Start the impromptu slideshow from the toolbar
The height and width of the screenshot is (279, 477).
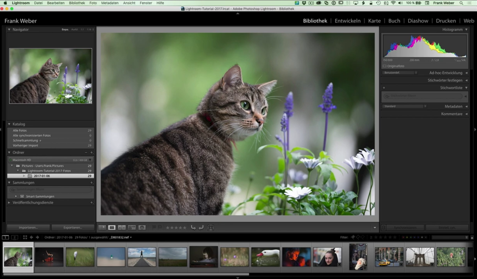(x=210, y=227)
